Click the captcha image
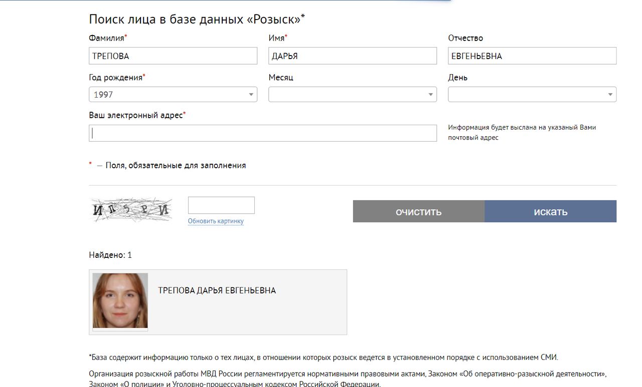 coord(130,210)
